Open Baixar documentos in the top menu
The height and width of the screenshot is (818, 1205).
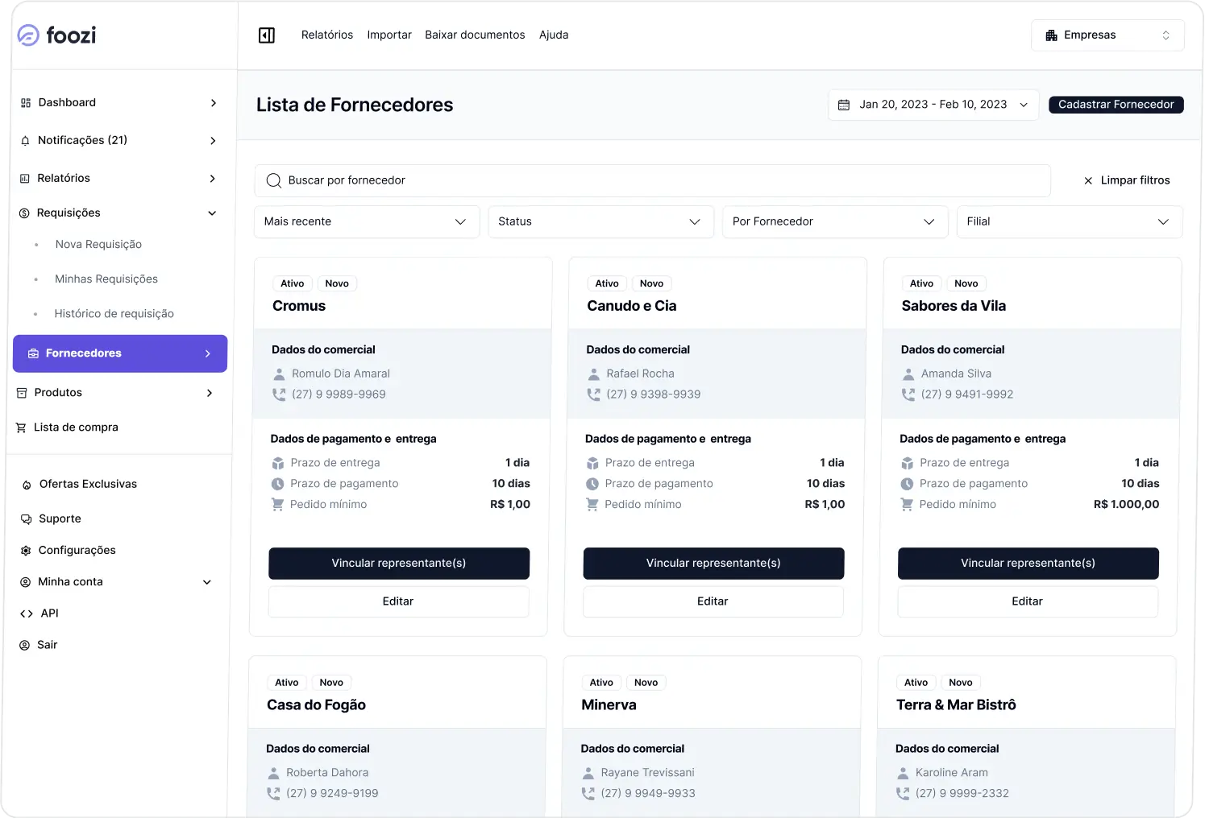click(475, 35)
